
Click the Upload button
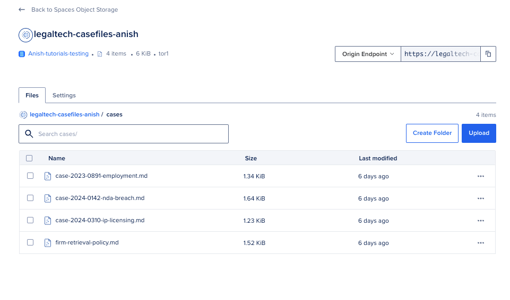[x=479, y=133]
